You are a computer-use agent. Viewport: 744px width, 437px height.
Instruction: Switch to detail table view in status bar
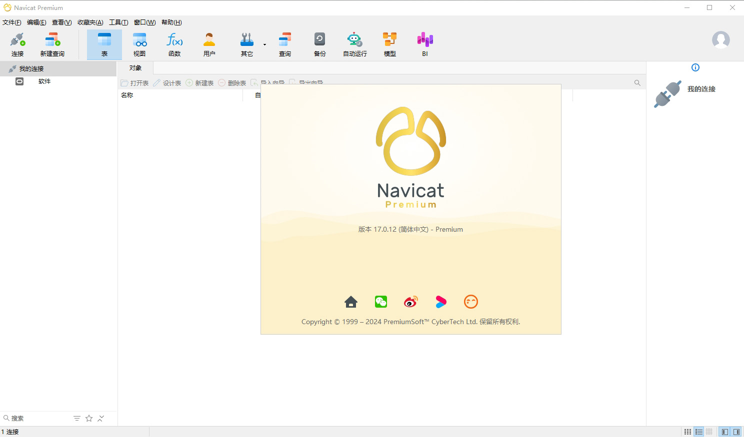709,432
